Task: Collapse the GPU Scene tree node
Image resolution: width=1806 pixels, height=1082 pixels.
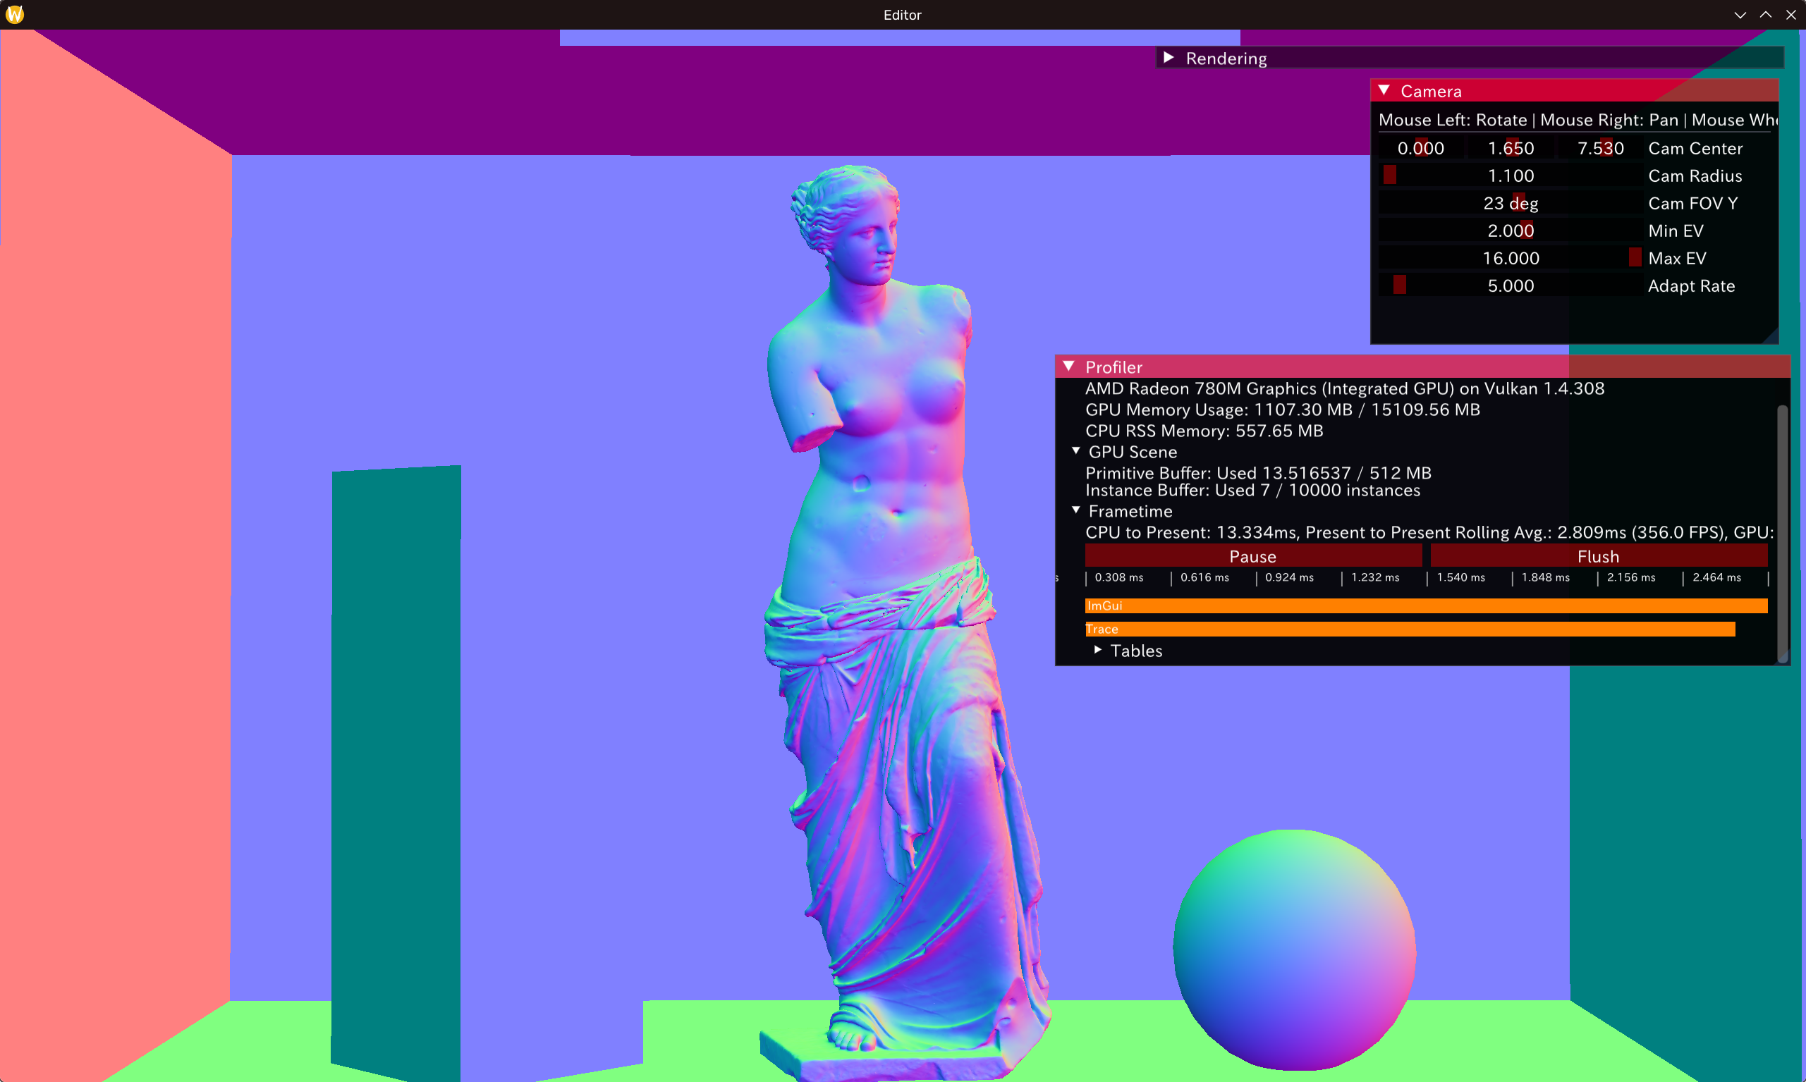Action: pyautogui.click(x=1076, y=451)
